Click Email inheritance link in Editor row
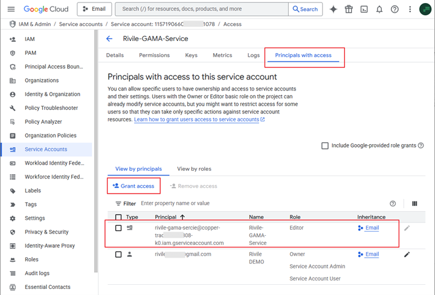Image resolution: width=435 pixels, height=295 pixels. point(372,227)
